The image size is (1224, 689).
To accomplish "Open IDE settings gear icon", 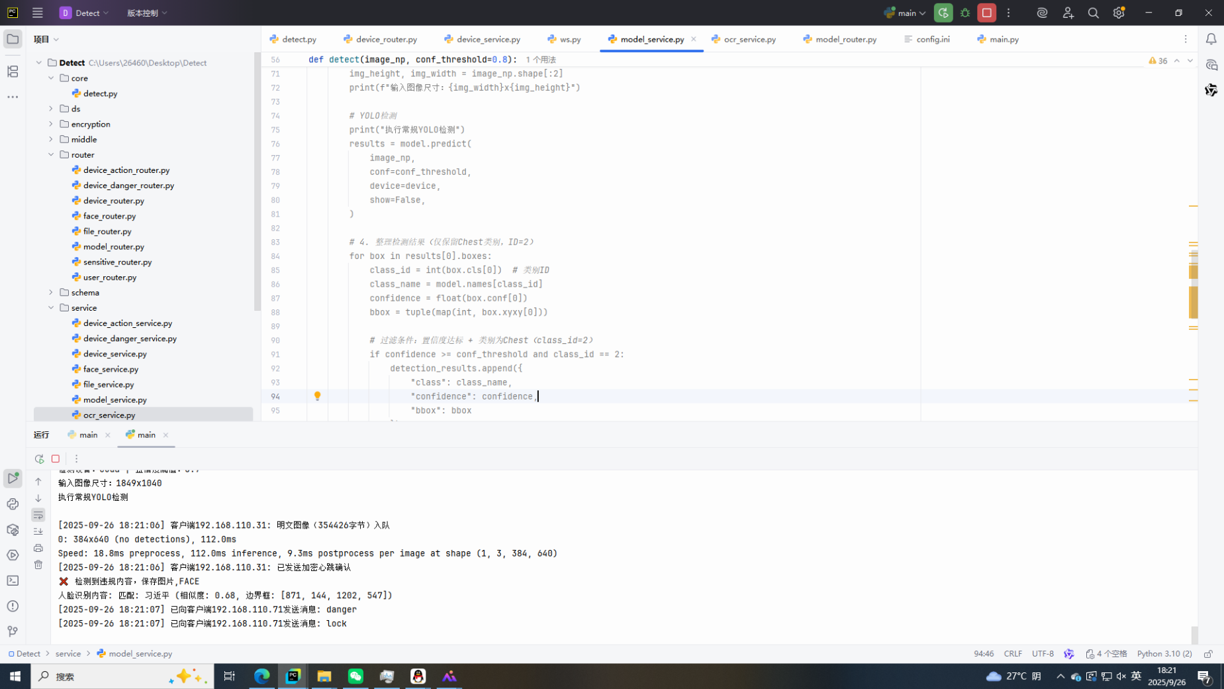I will click(1119, 13).
